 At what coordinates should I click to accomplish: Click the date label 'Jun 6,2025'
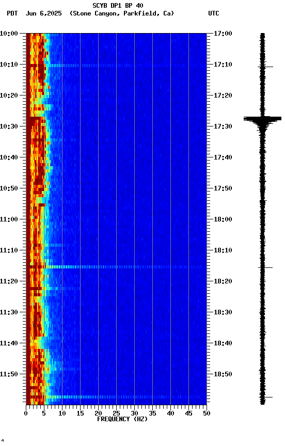(x=43, y=13)
